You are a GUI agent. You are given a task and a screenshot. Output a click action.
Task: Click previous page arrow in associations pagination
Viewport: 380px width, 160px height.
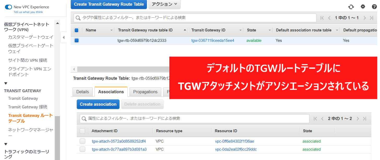click(x=322, y=119)
